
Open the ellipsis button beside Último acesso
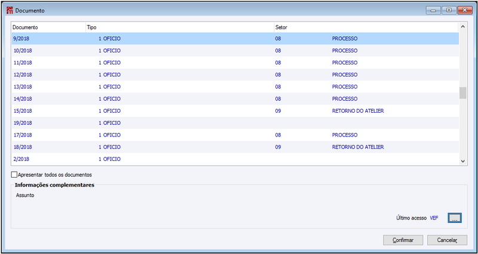point(455,218)
